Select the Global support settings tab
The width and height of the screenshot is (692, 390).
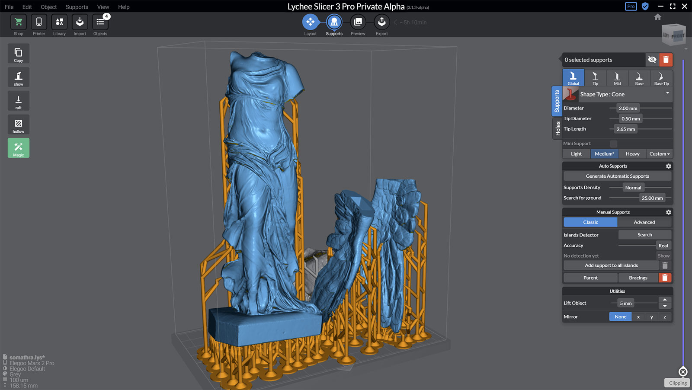click(x=573, y=78)
